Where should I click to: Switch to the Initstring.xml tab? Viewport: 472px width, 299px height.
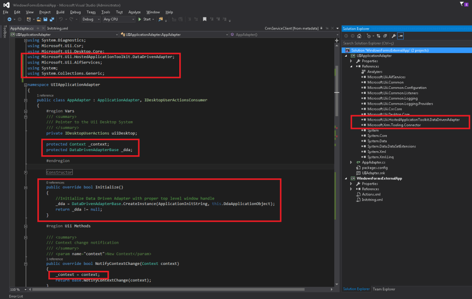(x=58, y=29)
